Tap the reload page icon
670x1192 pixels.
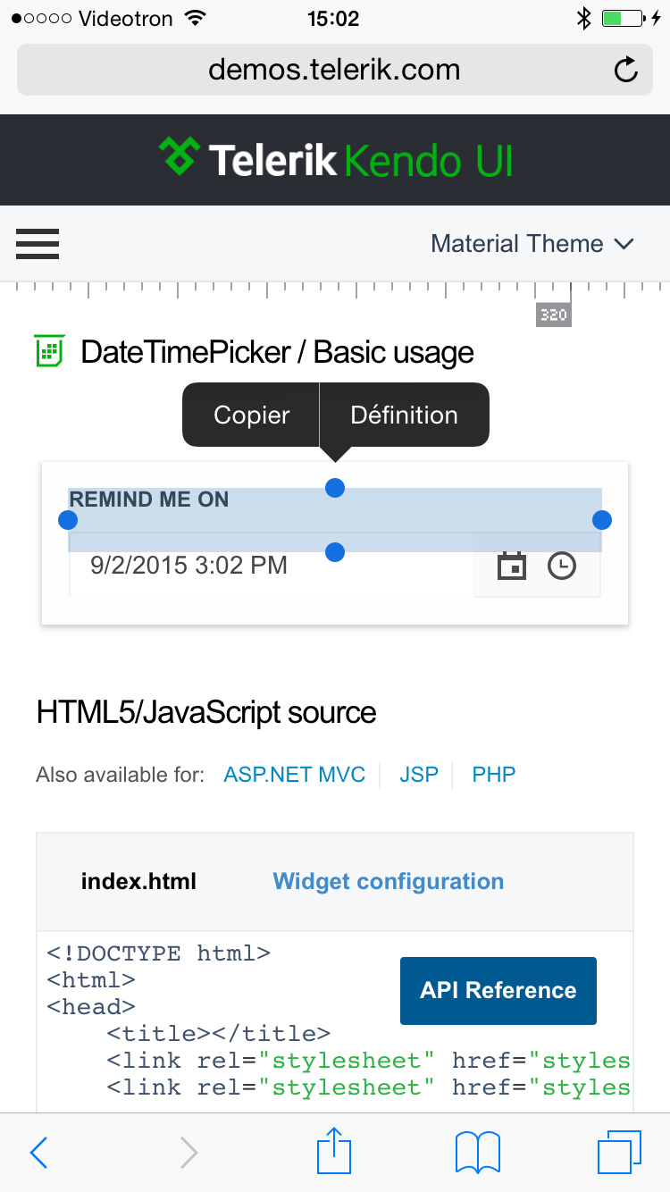[x=626, y=70]
